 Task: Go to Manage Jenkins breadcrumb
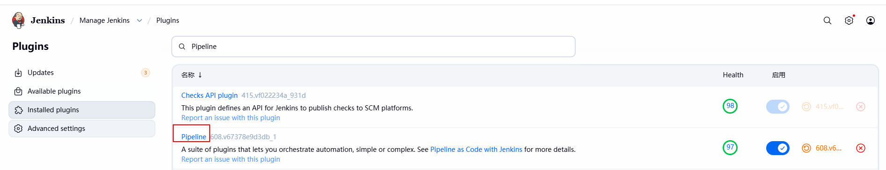[x=104, y=20]
